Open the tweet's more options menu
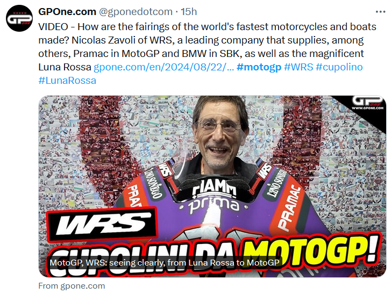391x294 pixels. click(380, 12)
